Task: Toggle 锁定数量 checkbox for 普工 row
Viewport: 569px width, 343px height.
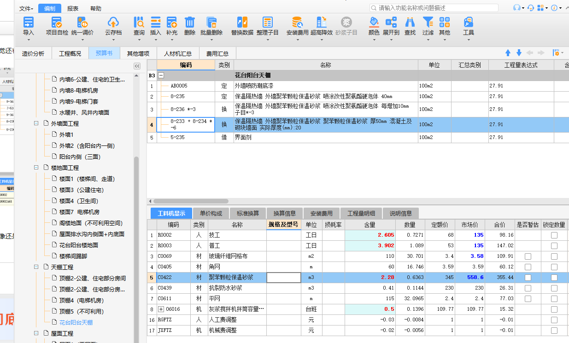Action: click(554, 246)
